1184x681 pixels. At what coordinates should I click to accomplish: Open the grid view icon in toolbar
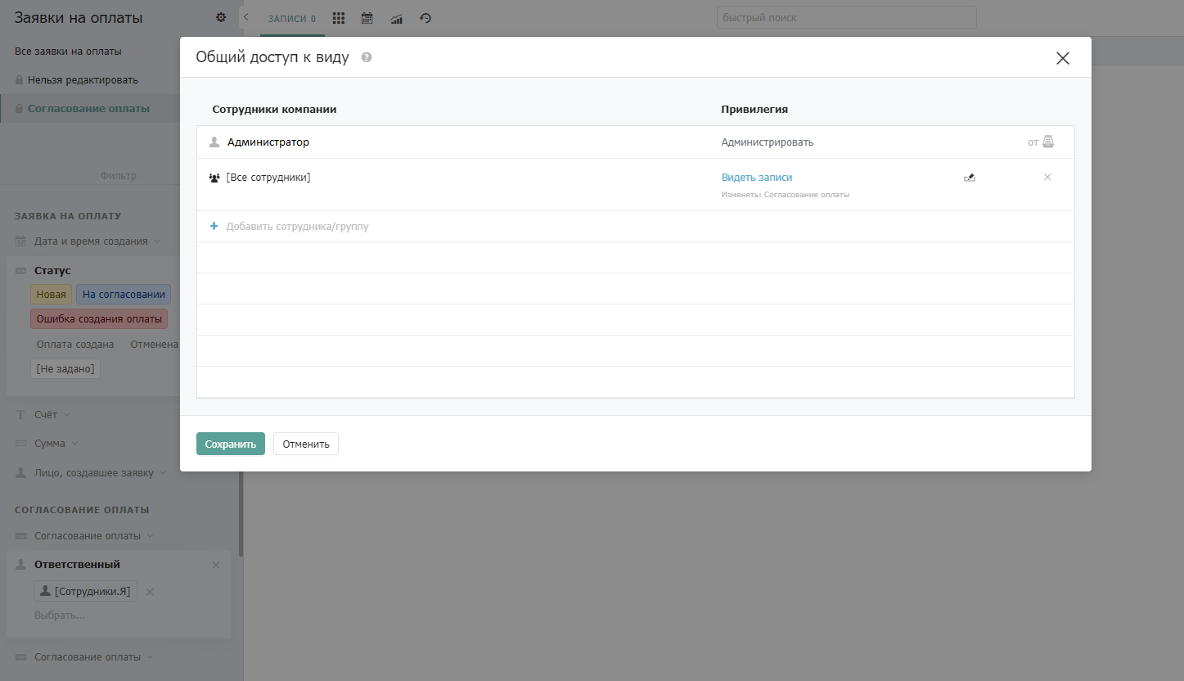pyautogui.click(x=339, y=18)
